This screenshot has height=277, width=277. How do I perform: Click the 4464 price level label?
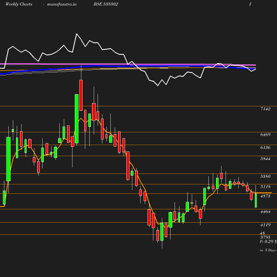pyautogui.click(x=265, y=212)
